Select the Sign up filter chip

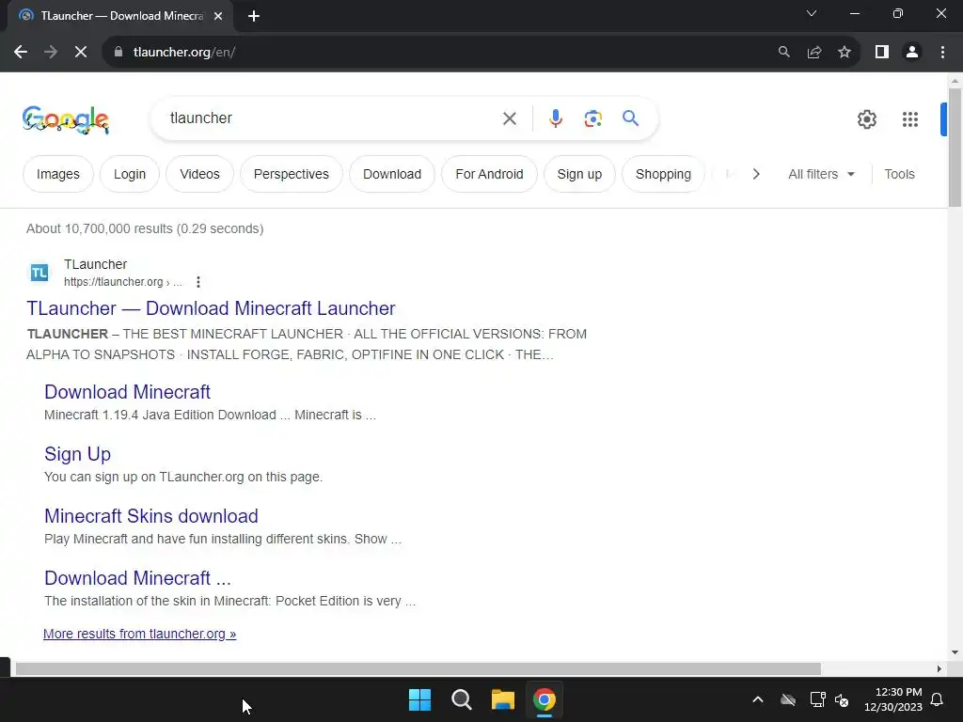(579, 174)
